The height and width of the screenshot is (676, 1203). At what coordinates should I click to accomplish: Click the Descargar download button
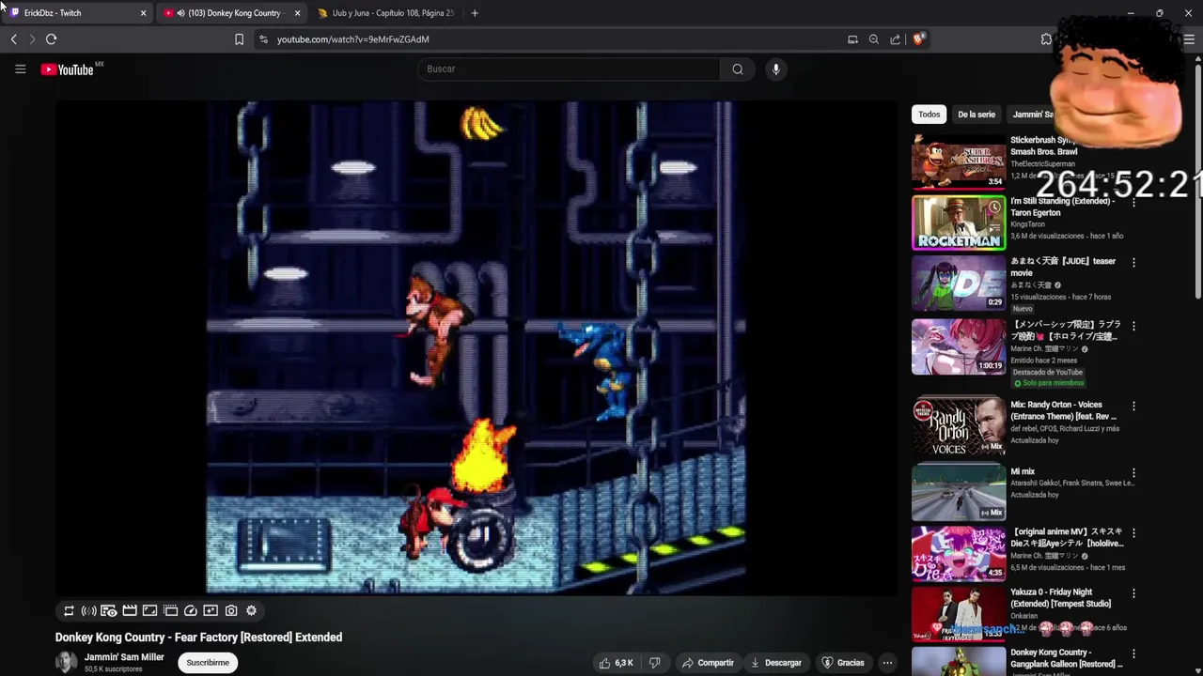pos(775,663)
